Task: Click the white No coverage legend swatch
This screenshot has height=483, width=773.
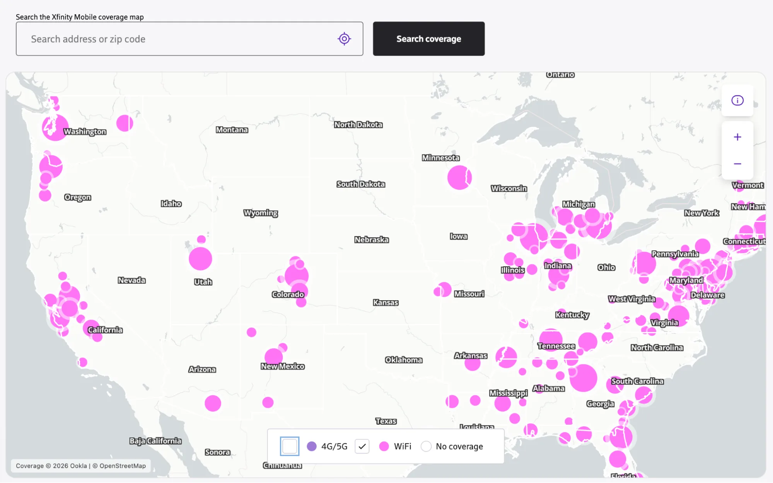Action: coord(426,446)
